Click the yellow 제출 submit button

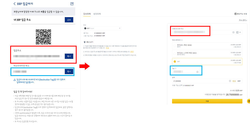[207, 101]
